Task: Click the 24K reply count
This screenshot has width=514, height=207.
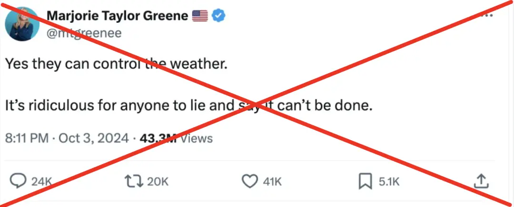Action: click(41, 181)
